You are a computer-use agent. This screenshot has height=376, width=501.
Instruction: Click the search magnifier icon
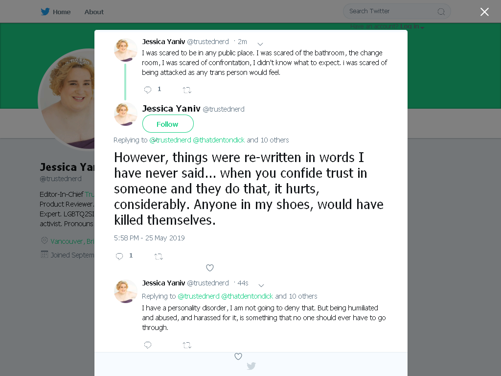441,12
